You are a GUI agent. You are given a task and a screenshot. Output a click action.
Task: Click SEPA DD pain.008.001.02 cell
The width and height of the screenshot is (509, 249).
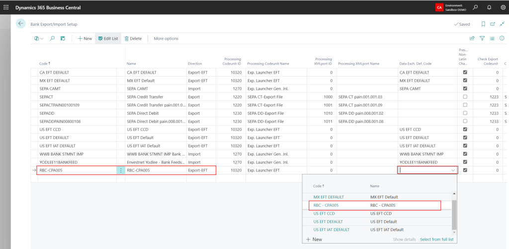(367, 113)
